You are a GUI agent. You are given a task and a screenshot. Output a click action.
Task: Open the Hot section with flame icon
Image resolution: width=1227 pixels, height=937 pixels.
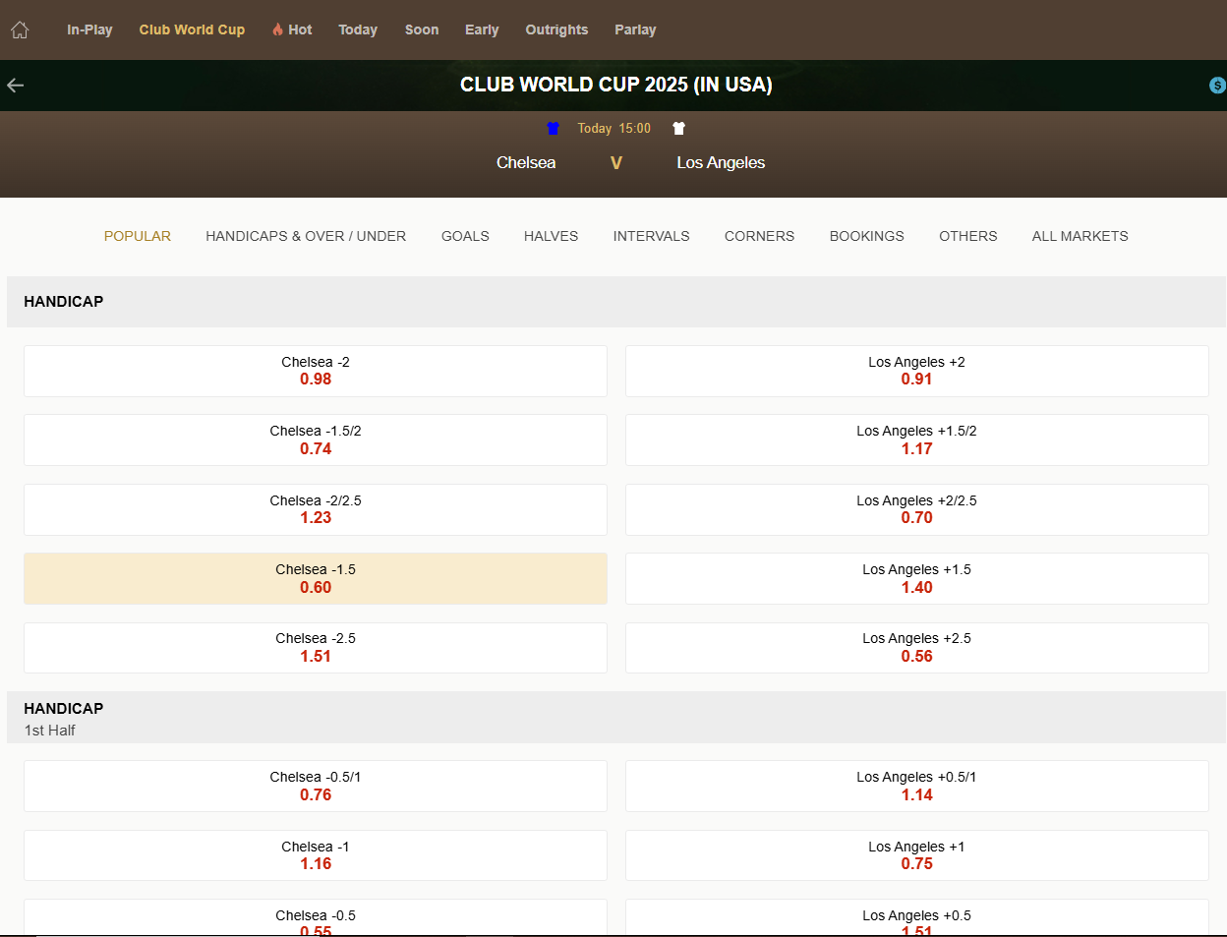292,29
